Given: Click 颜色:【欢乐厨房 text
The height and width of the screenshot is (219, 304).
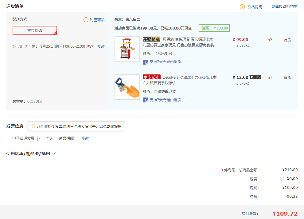Looking at the screenshot, I should click(159, 54).
